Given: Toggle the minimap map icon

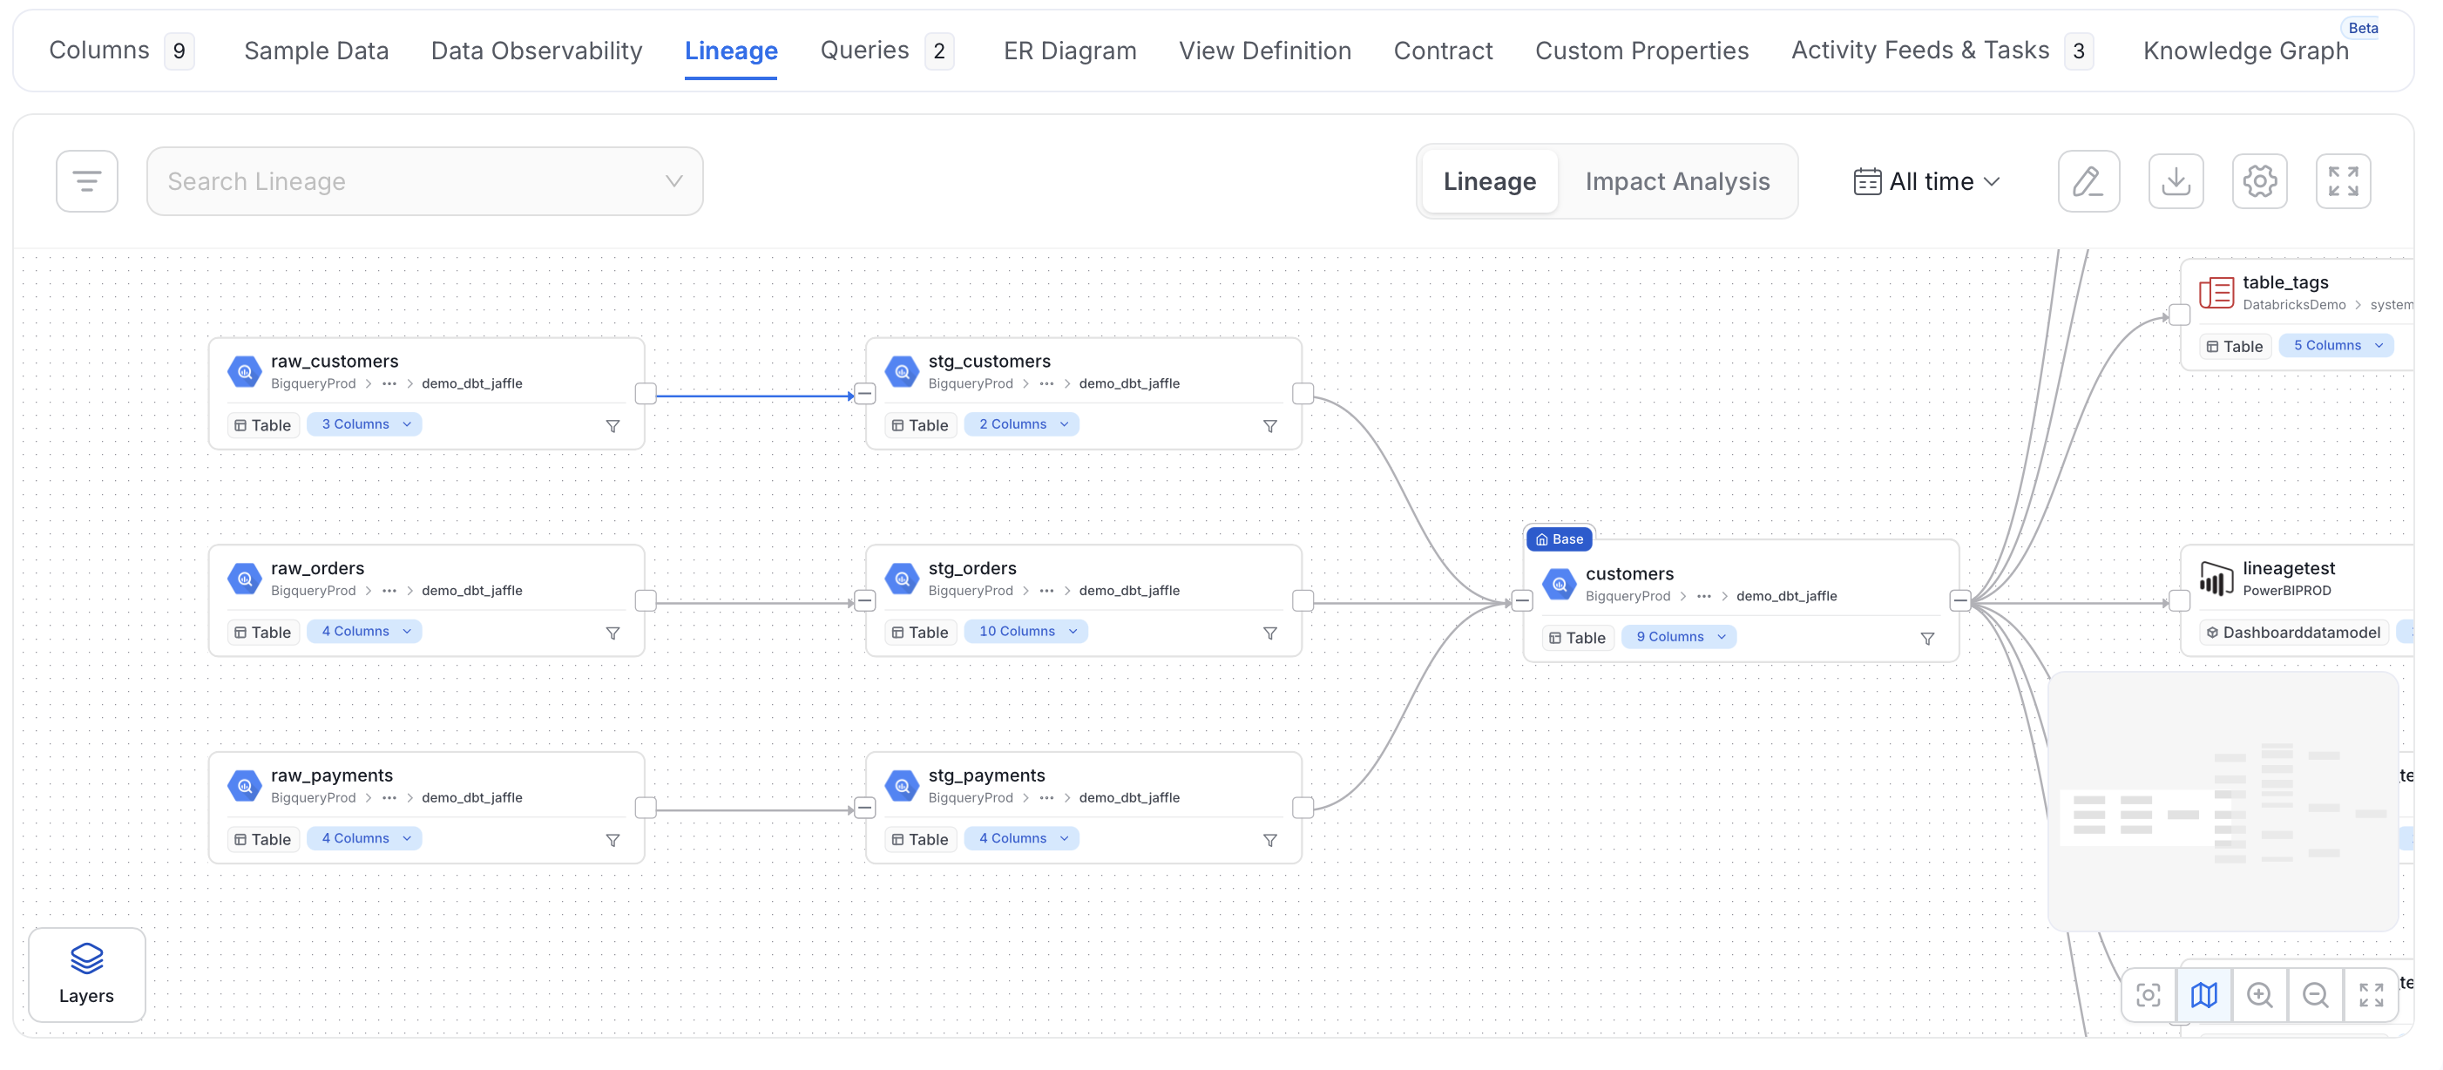Looking at the screenshot, I should coord(2205,994).
